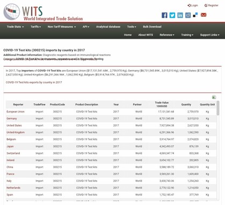The height and width of the screenshot is (205, 225).
Task: Click the red email envelope icon
Action: 204,15
